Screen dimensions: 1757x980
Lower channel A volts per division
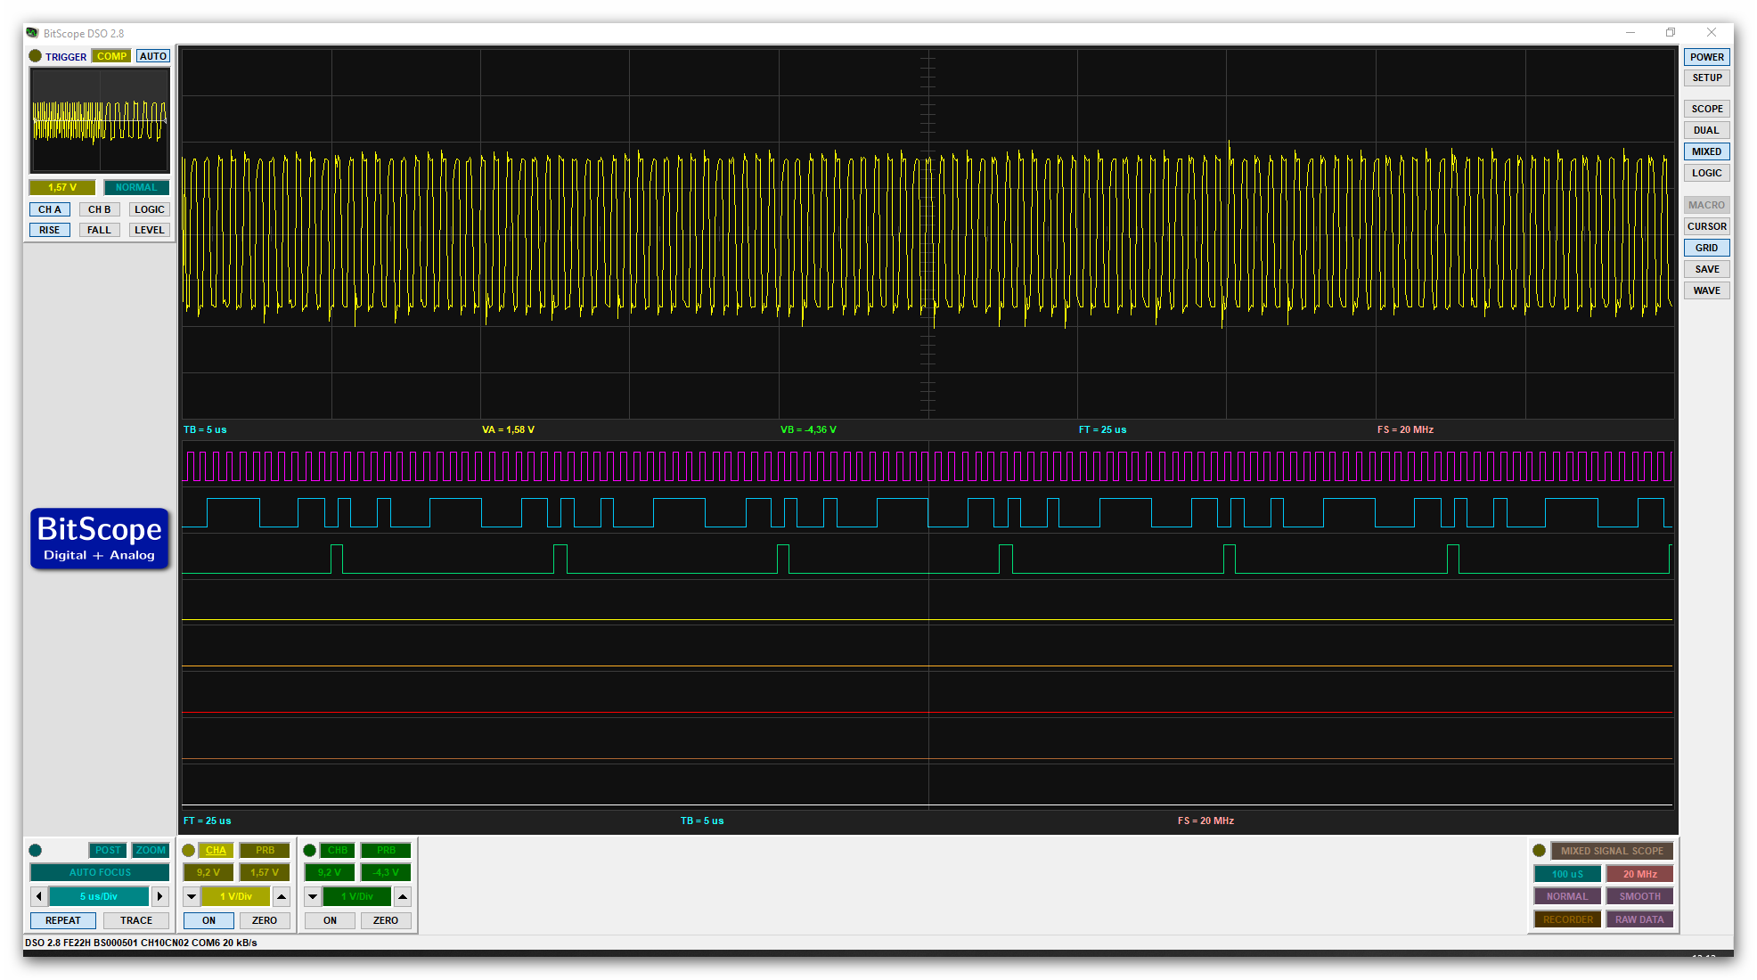click(x=192, y=896)
